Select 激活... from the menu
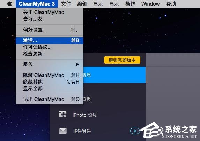 (x=50, y=40)
